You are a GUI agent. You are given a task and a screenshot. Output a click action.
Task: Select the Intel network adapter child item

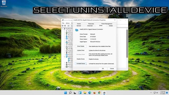(70, 61)
